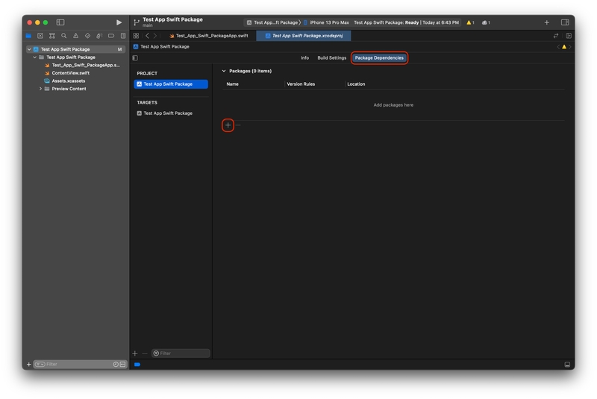The width and height of the screenshot is (597, 399).
Task: Toggle the inspector panel on the right
Action: (x=565, y=22)
